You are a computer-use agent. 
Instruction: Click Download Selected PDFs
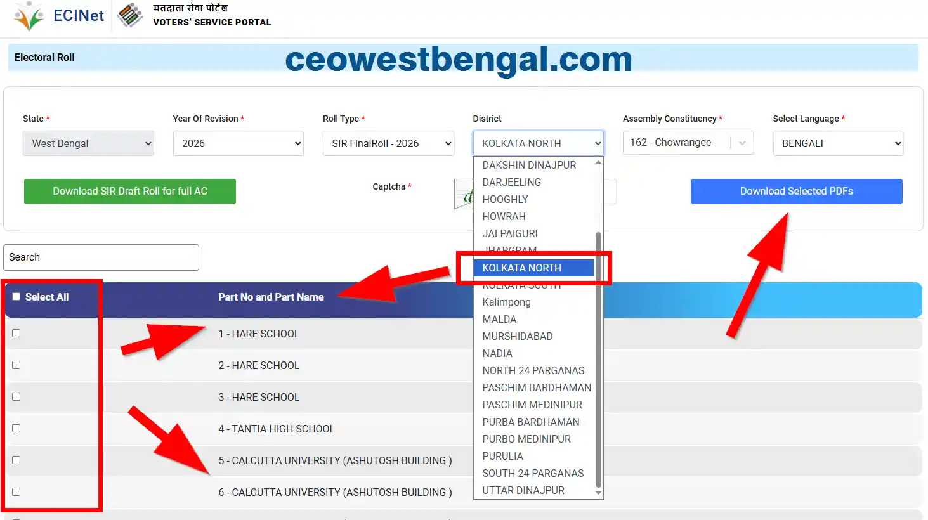click(796, 191)
